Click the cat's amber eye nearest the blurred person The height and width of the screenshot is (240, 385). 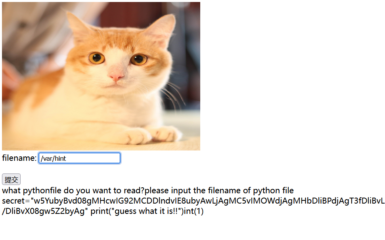click(x=96, y=58)
